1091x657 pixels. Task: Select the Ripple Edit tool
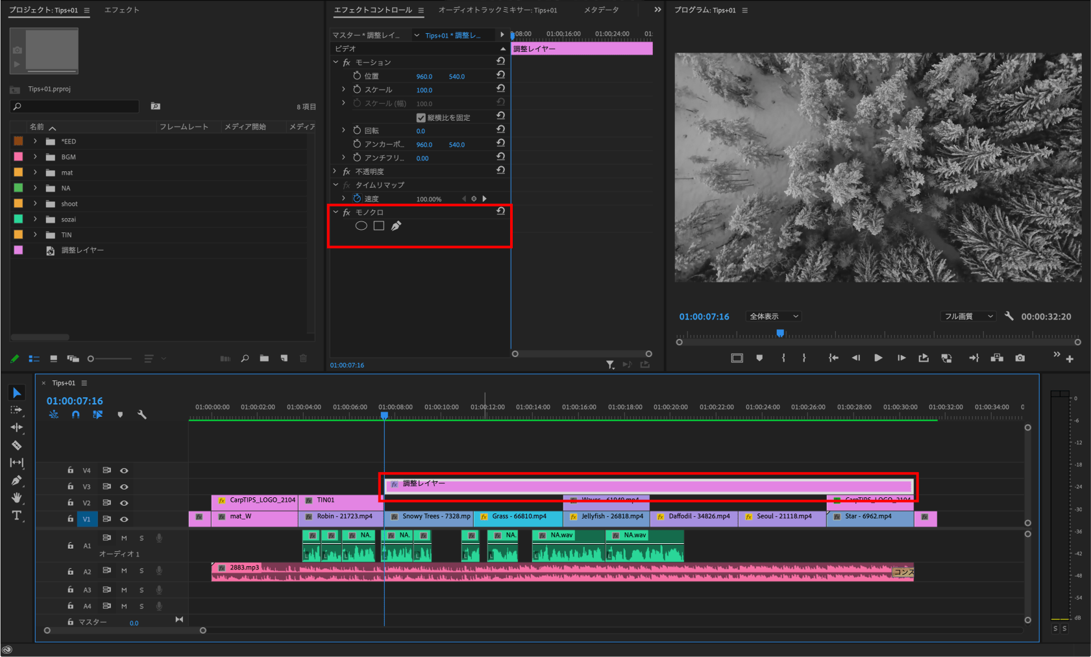(x=17, y=427)
